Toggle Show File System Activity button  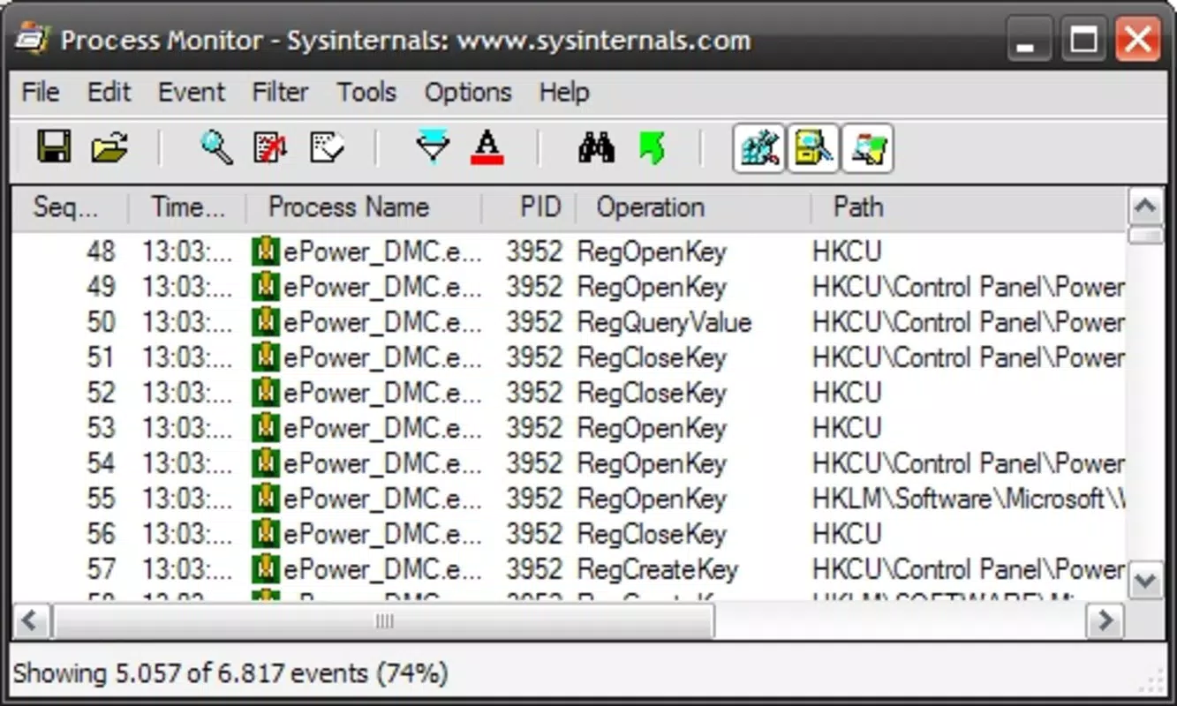click(x=813, y=147)
